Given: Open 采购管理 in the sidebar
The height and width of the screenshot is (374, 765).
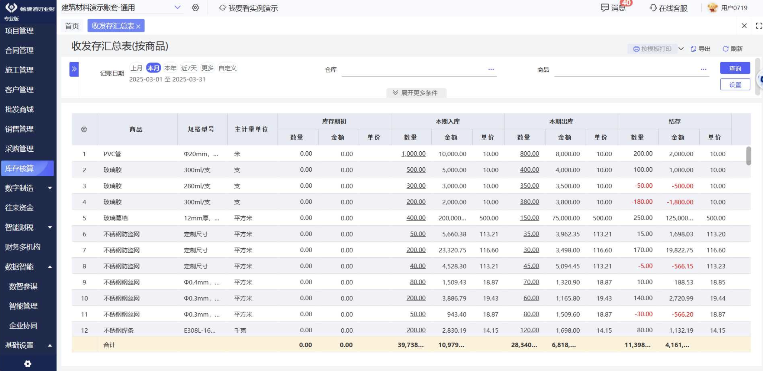Looking at the screenshot, I should tap(19, 149).
